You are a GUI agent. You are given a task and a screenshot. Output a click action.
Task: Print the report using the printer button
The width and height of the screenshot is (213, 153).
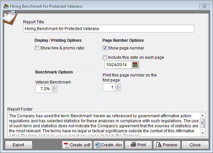(138, 145)
